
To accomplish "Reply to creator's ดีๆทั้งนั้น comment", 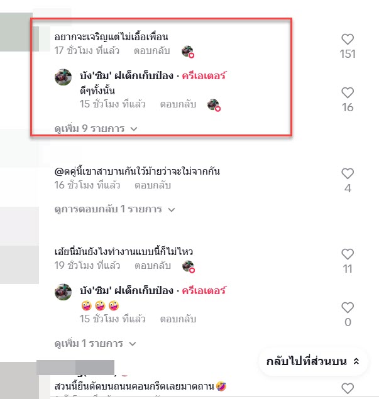I will pyautogui.click(x=178, y=104).
